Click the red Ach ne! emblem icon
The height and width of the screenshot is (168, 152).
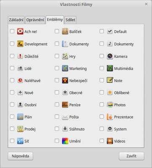click(x=20, y=31)
